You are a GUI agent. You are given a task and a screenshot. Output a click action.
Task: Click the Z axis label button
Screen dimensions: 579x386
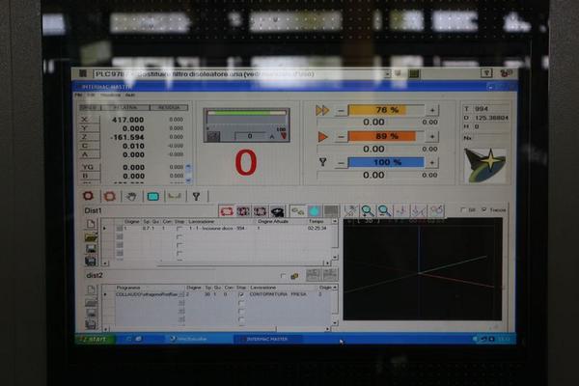89,137
